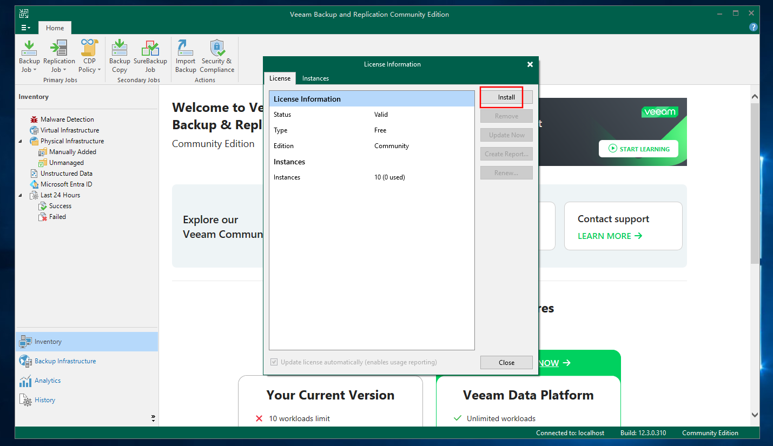Click the Veeam app icon in title bar
This screenshot has width=773, height=446.
coord(24,14)
